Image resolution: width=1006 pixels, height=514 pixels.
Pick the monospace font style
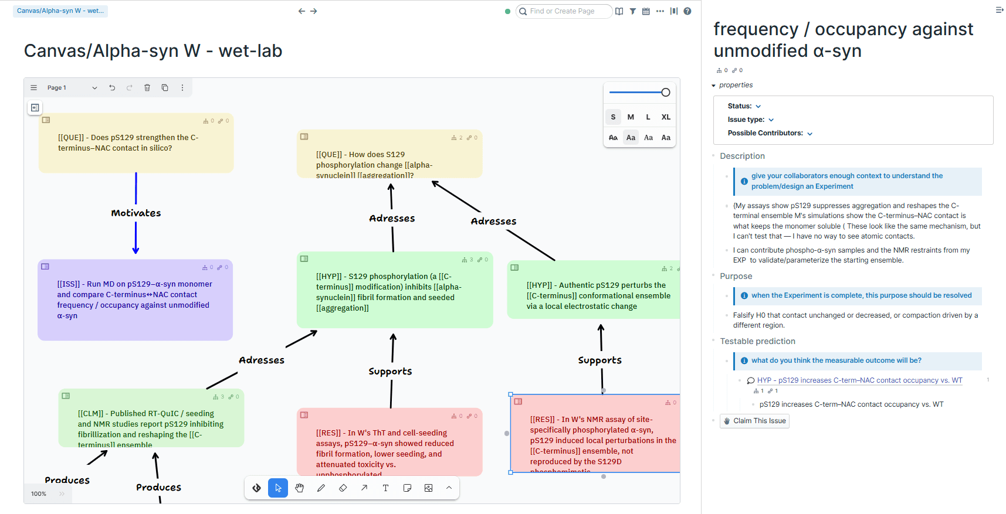pyautogui.click(x=666, y=138)
